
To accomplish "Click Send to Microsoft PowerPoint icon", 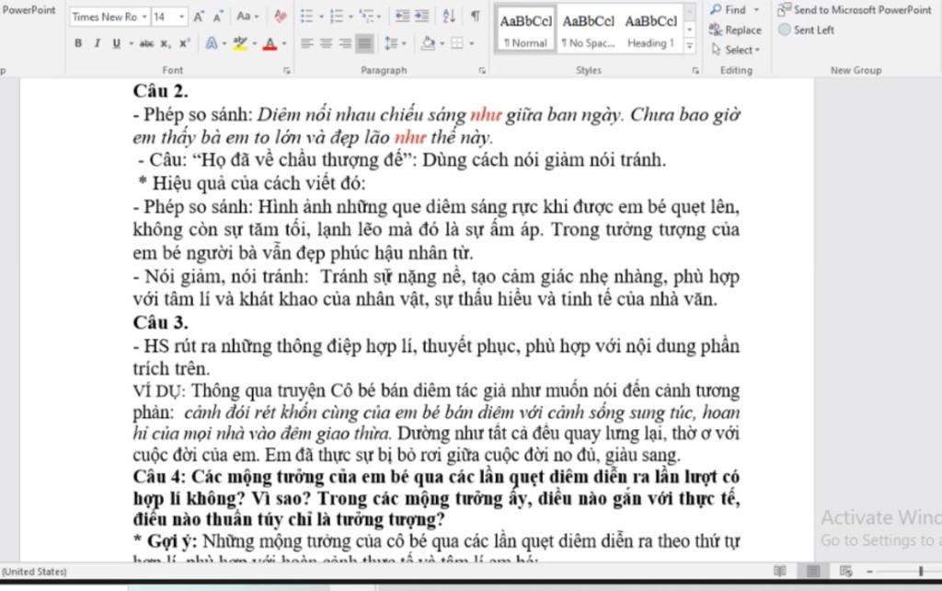I will tap(784, 9).
